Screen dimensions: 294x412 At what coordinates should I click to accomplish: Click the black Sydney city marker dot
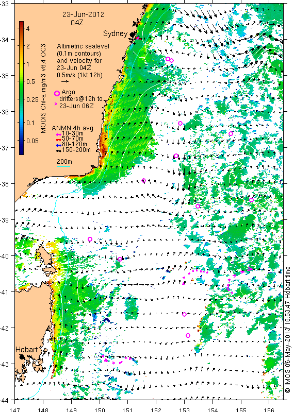pyautogui.click(x=132, y=34)
